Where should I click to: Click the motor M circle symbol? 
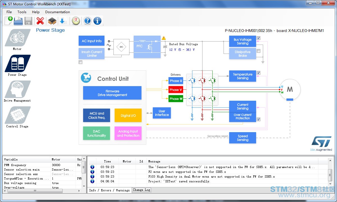tap(290, 89)
